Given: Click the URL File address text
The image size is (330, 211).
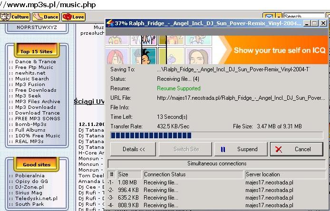Looking at the screenshot, I should [241, 98].
